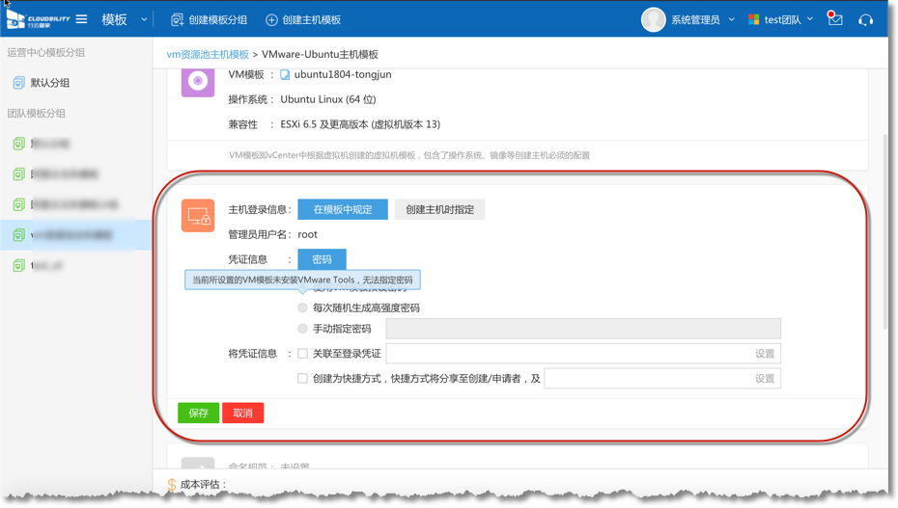Toggle the hamburger menu icon
This screenshot has height=508, width=898.
tap(82, 19)
